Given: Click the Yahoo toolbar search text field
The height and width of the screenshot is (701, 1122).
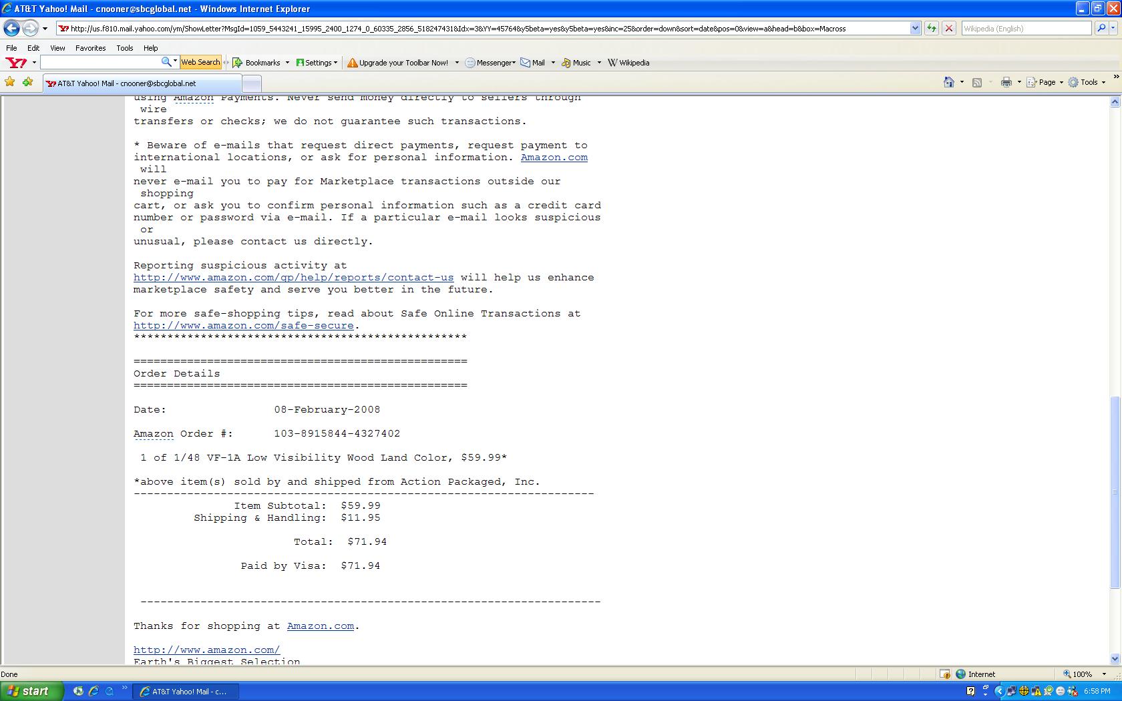Looking at the screenshot, I should click(x=100, y=62).
